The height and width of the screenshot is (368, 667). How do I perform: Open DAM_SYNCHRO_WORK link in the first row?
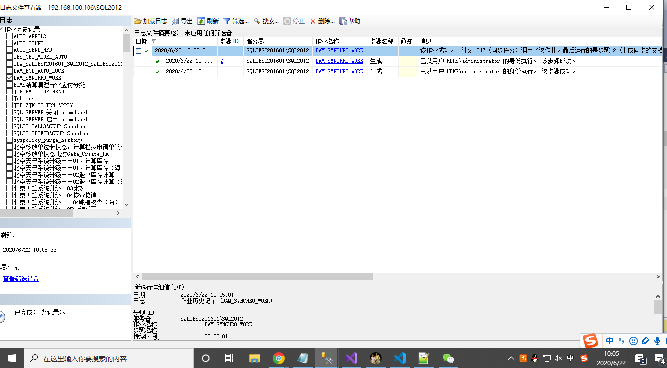pos(340,51)
